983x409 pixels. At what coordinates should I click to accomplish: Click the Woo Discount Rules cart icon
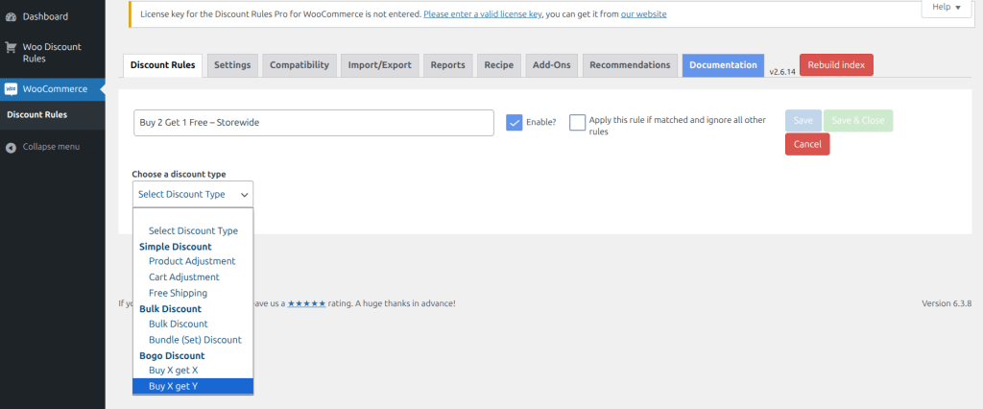tap(12, 46)
